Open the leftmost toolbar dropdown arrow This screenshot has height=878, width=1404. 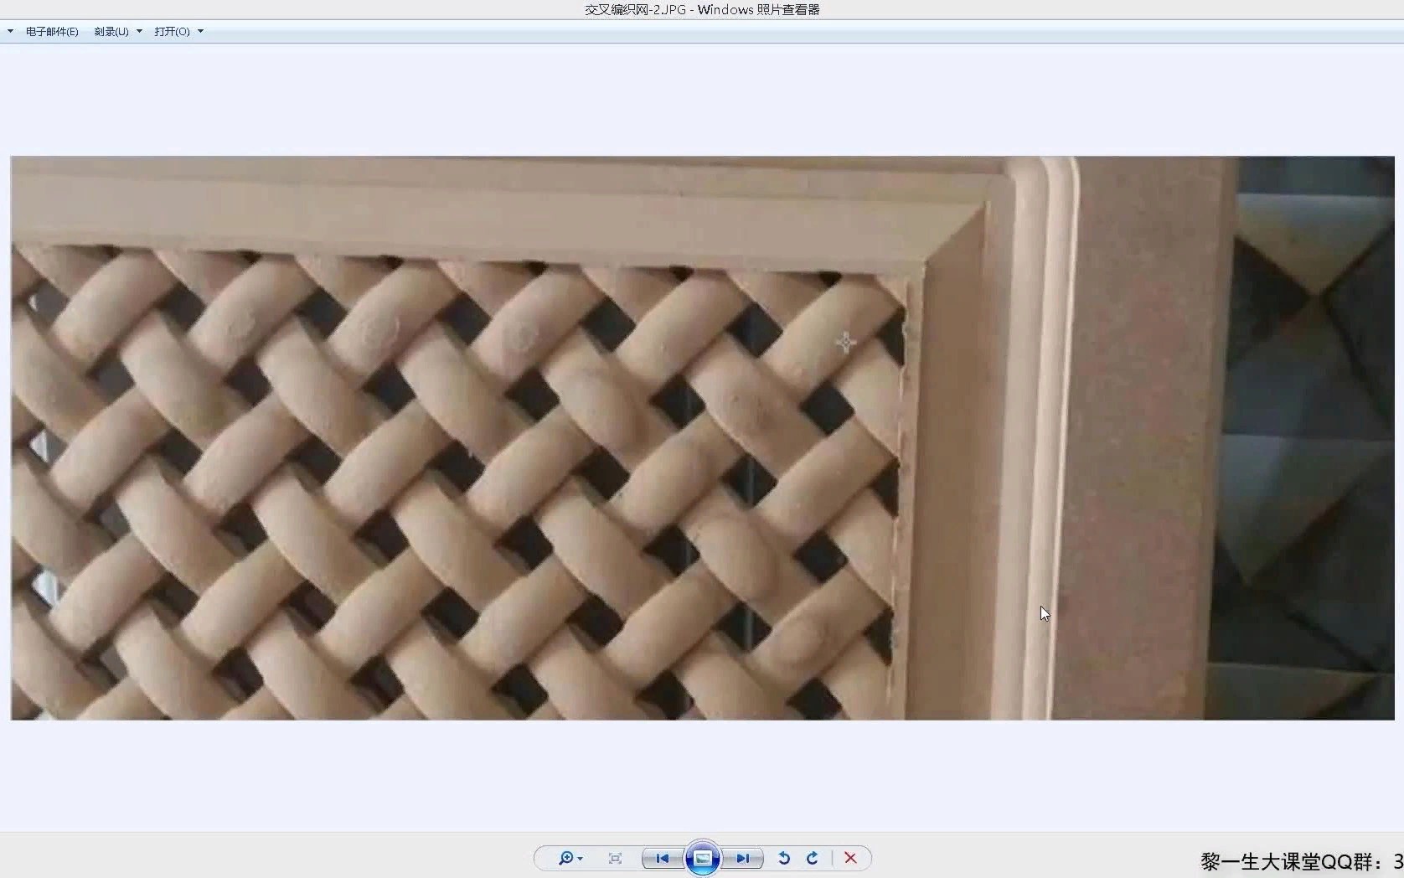(10, 31)
